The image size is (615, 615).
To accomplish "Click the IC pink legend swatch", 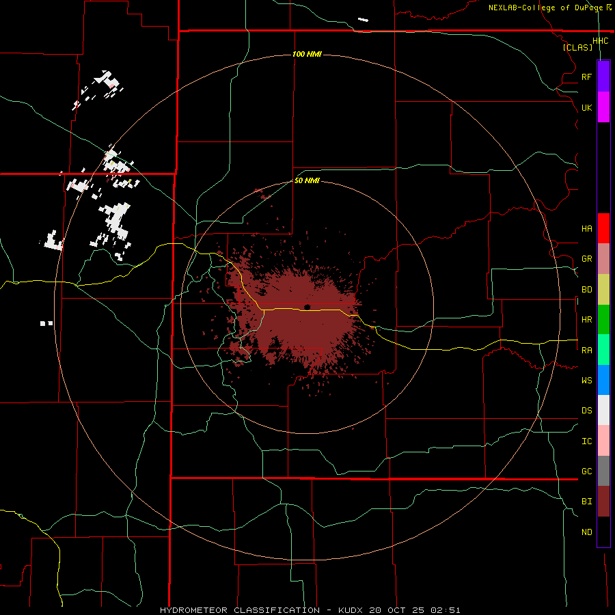I will click(603, 441).
